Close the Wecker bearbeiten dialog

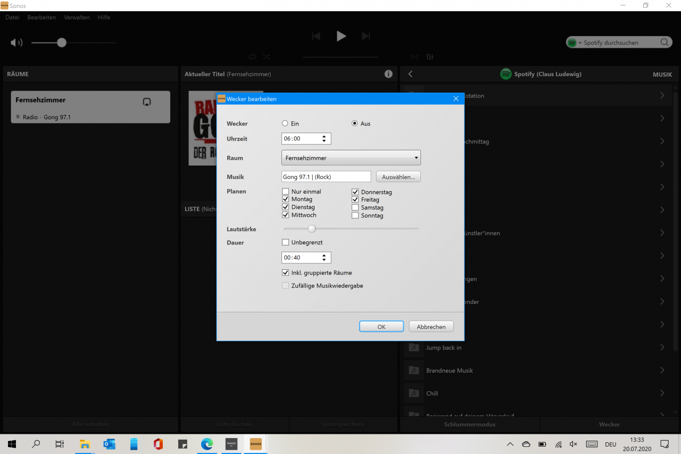(456, 98)
